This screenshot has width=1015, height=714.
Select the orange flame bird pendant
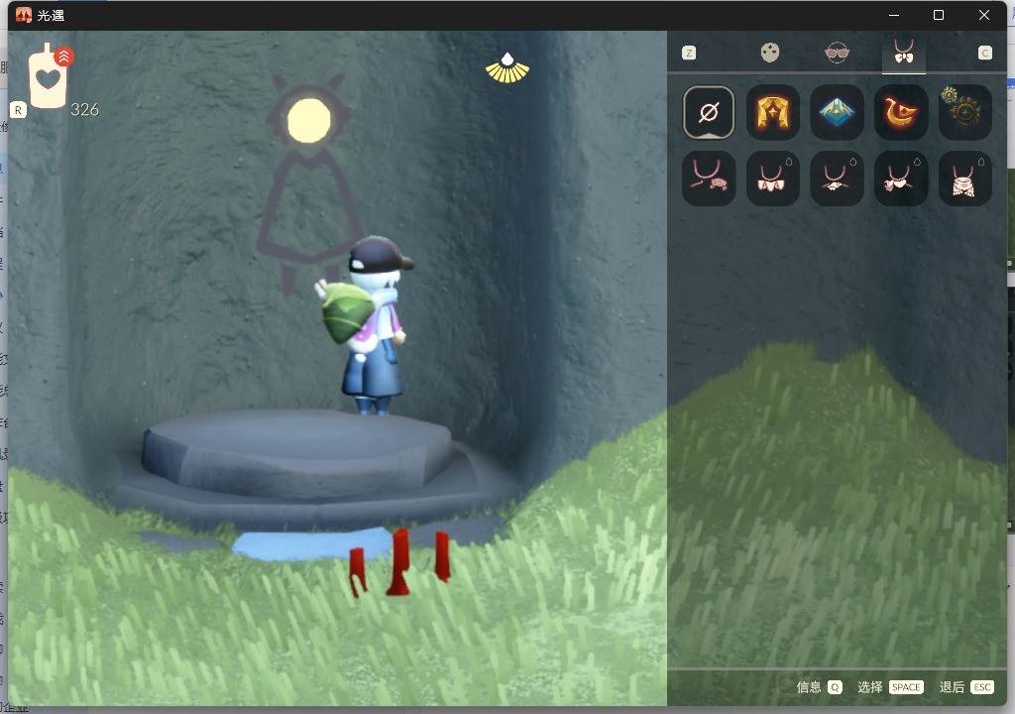pos(901,113)
